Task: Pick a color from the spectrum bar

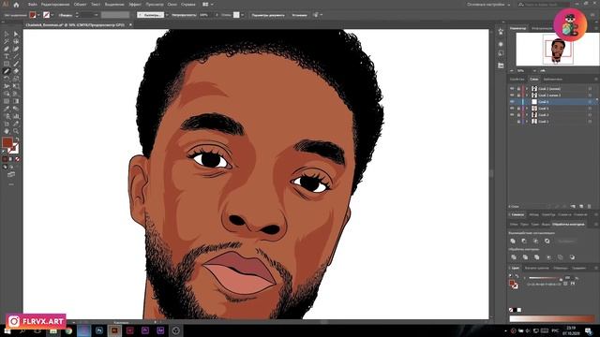Action: tap(552, 318)
